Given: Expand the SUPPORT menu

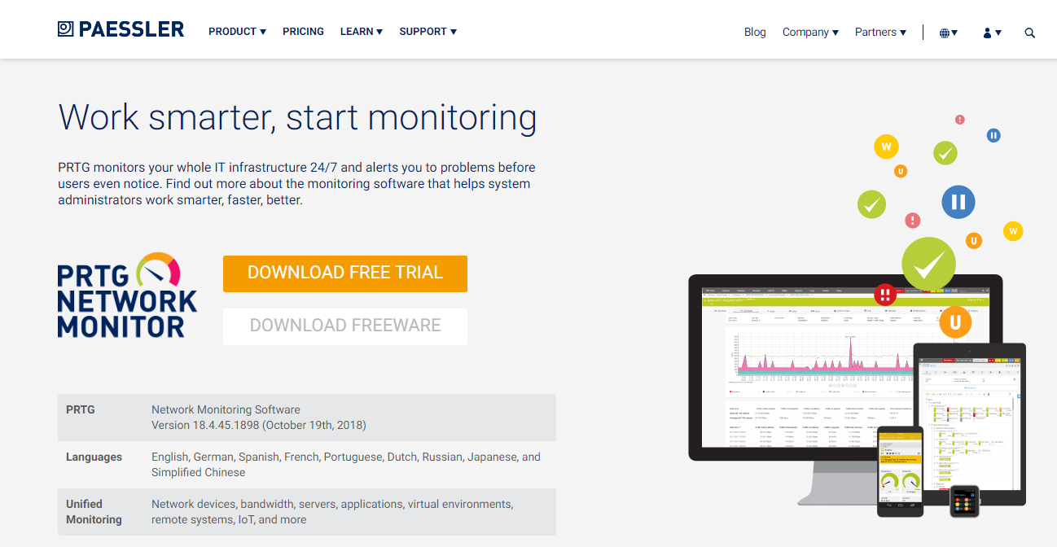Looking at the screenshot, I should [428, 32].
